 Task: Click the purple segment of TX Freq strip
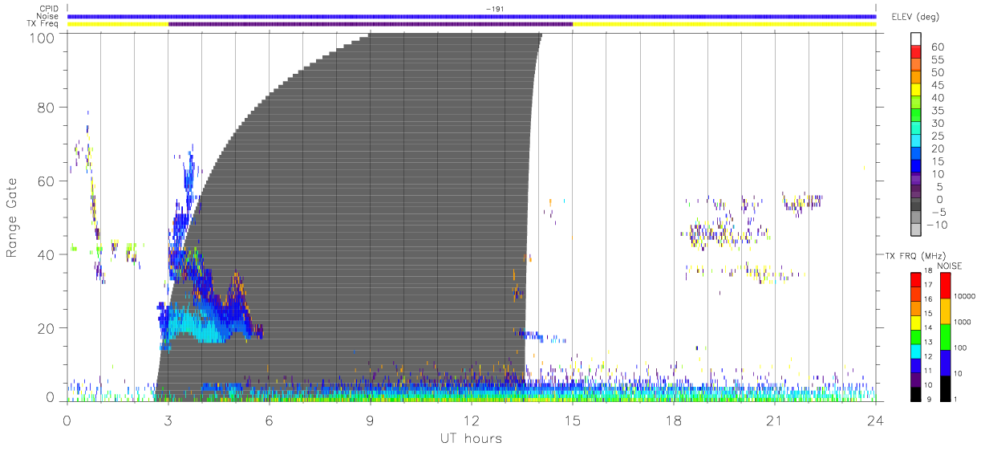[371, 24]
